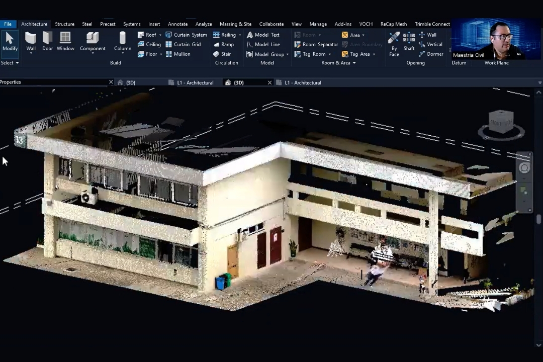Click the Stair tool in Circulation
The image size is (543, 362).
[222, 54]
